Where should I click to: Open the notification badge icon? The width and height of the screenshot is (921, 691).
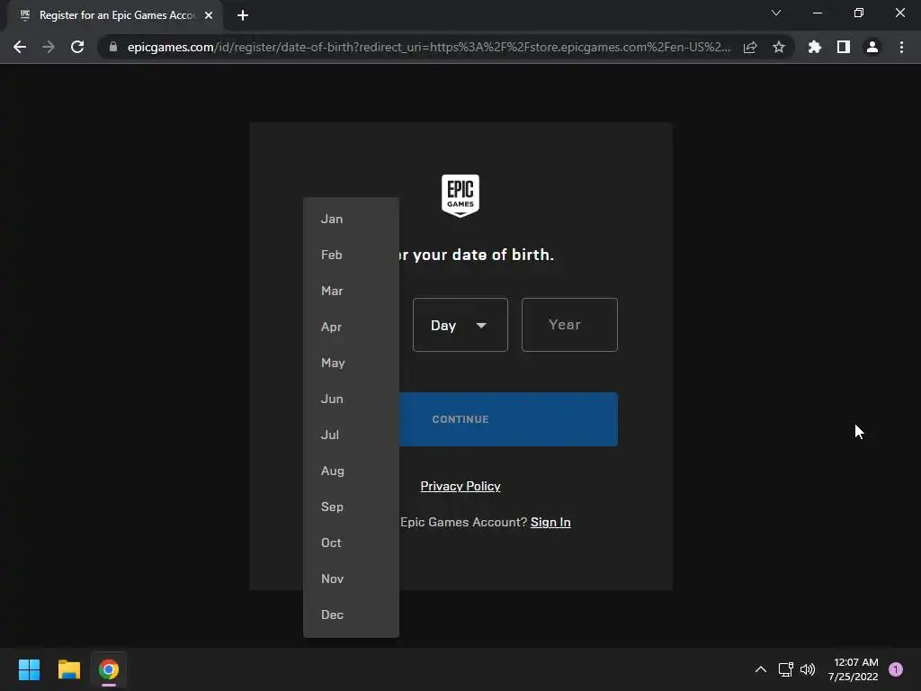tap(896, 669)
